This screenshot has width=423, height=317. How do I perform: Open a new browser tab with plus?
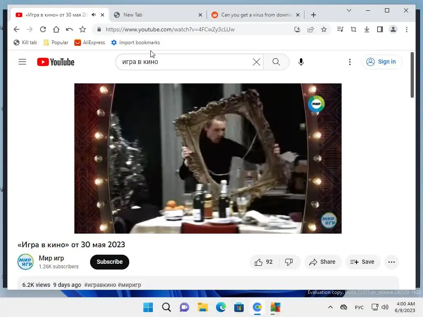[x=313, y=15]
